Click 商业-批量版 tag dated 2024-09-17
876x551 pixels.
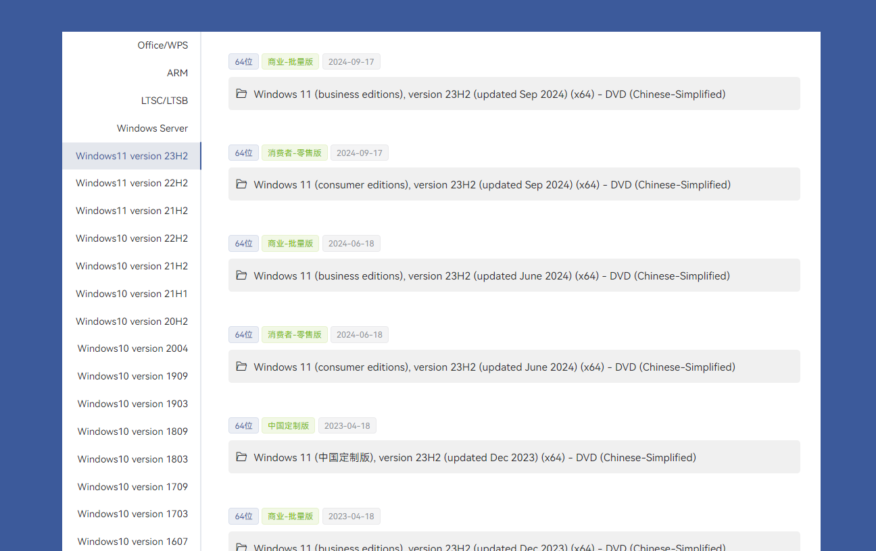click(x=290, y=62)
